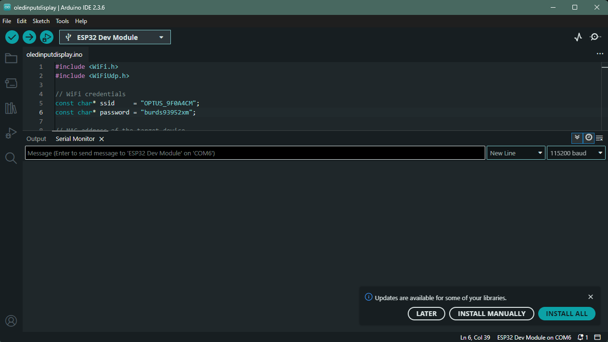Click the info icon in update notification
Image resolution: width=608 pixels, height=342 pixels.
coord(368,297)
